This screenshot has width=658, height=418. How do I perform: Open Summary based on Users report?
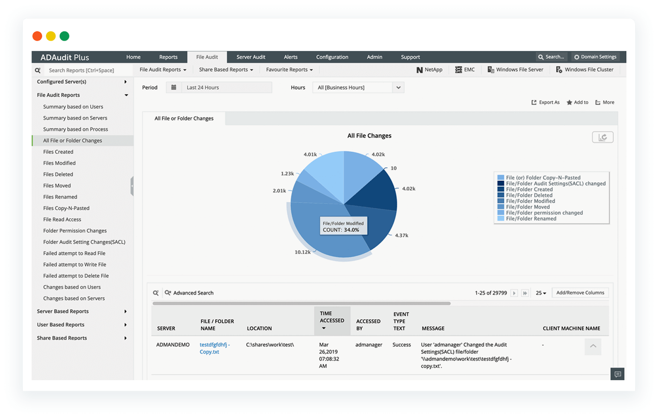click(x=73, y=107)
